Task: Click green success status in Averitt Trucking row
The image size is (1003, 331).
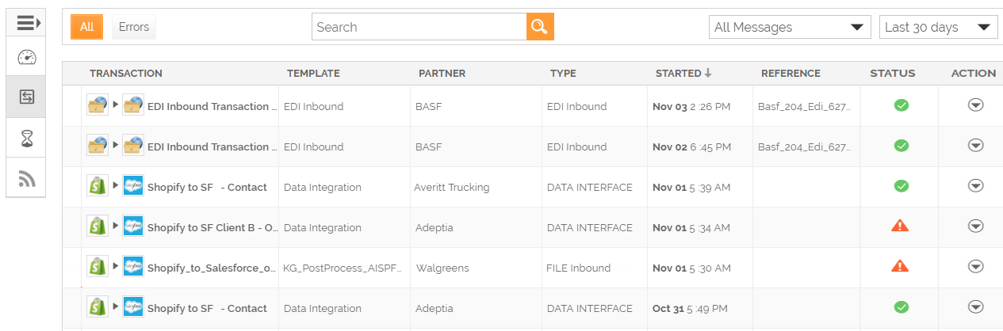Action: (x=901, y=185)
